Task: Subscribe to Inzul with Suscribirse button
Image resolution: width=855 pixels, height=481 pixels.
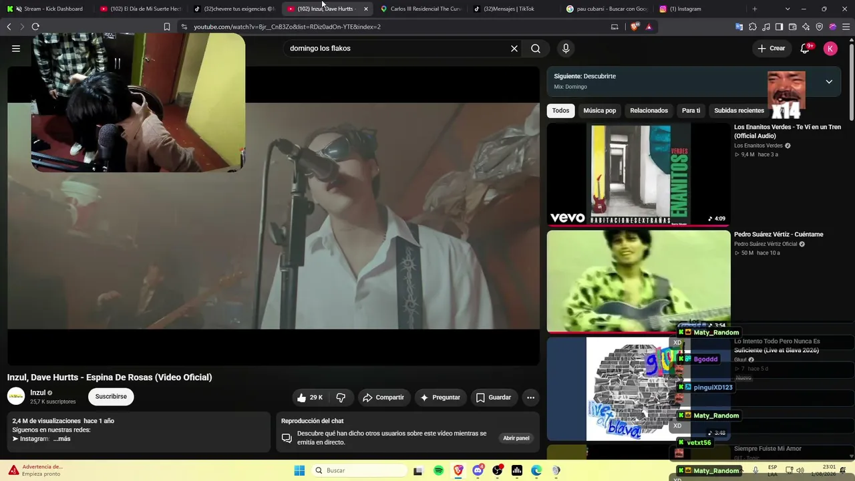Action: click(x=111, y=396)
